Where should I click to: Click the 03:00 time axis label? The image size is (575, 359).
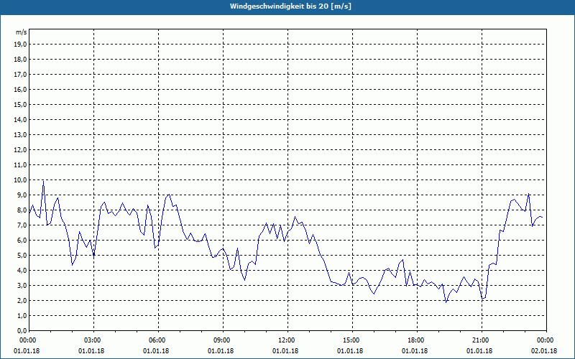click(93, 340)
